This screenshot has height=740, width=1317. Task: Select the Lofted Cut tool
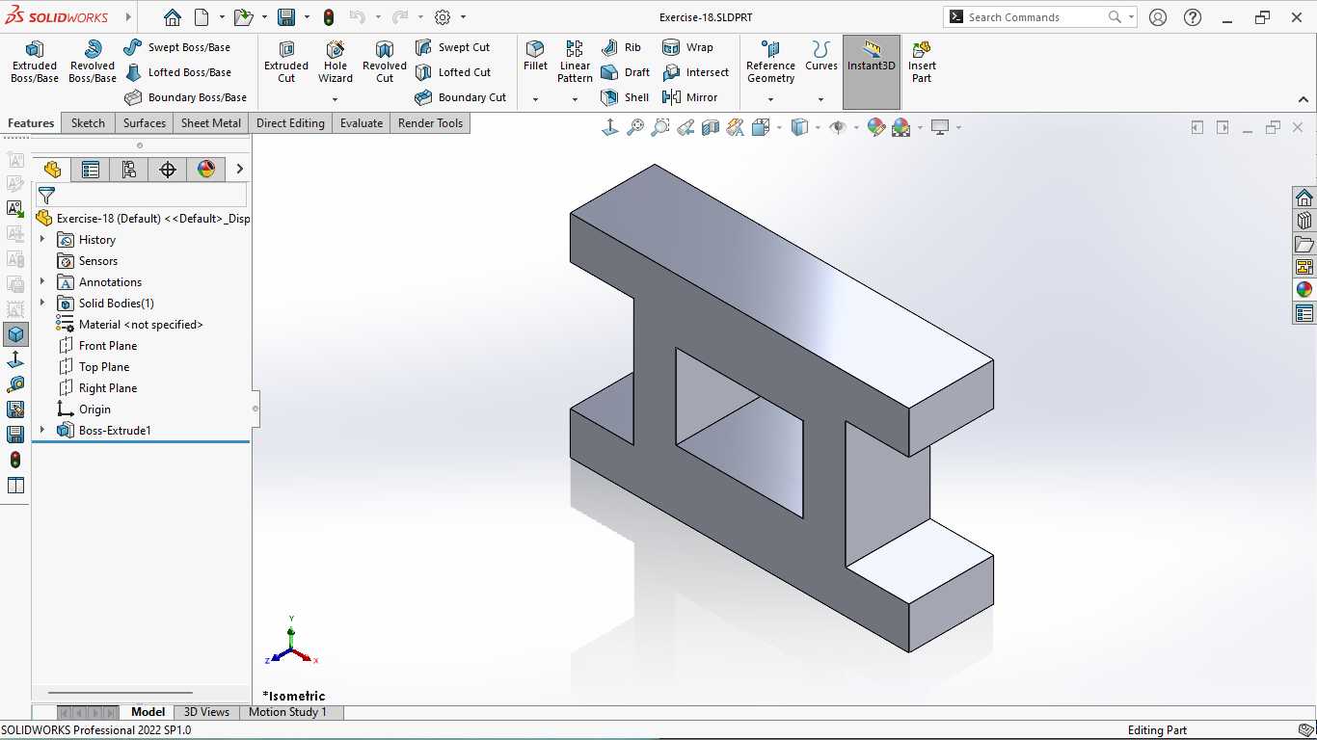click(x=453, y=72)
